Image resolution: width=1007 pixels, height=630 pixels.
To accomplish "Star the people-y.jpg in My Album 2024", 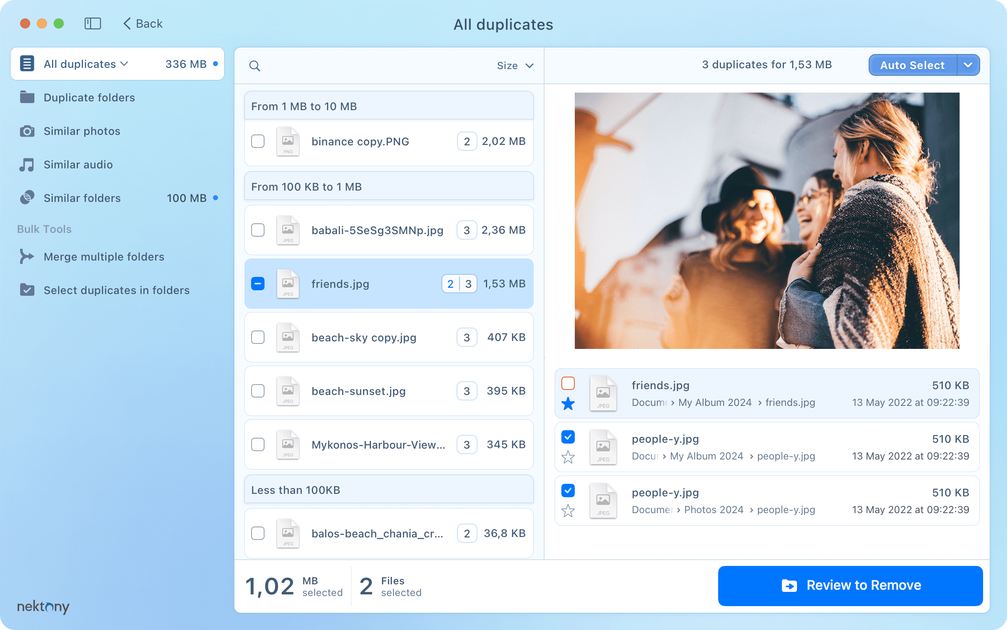I will point(568,457).
